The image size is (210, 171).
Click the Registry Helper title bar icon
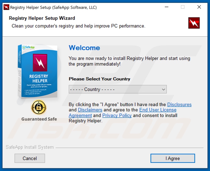(6, 7)
